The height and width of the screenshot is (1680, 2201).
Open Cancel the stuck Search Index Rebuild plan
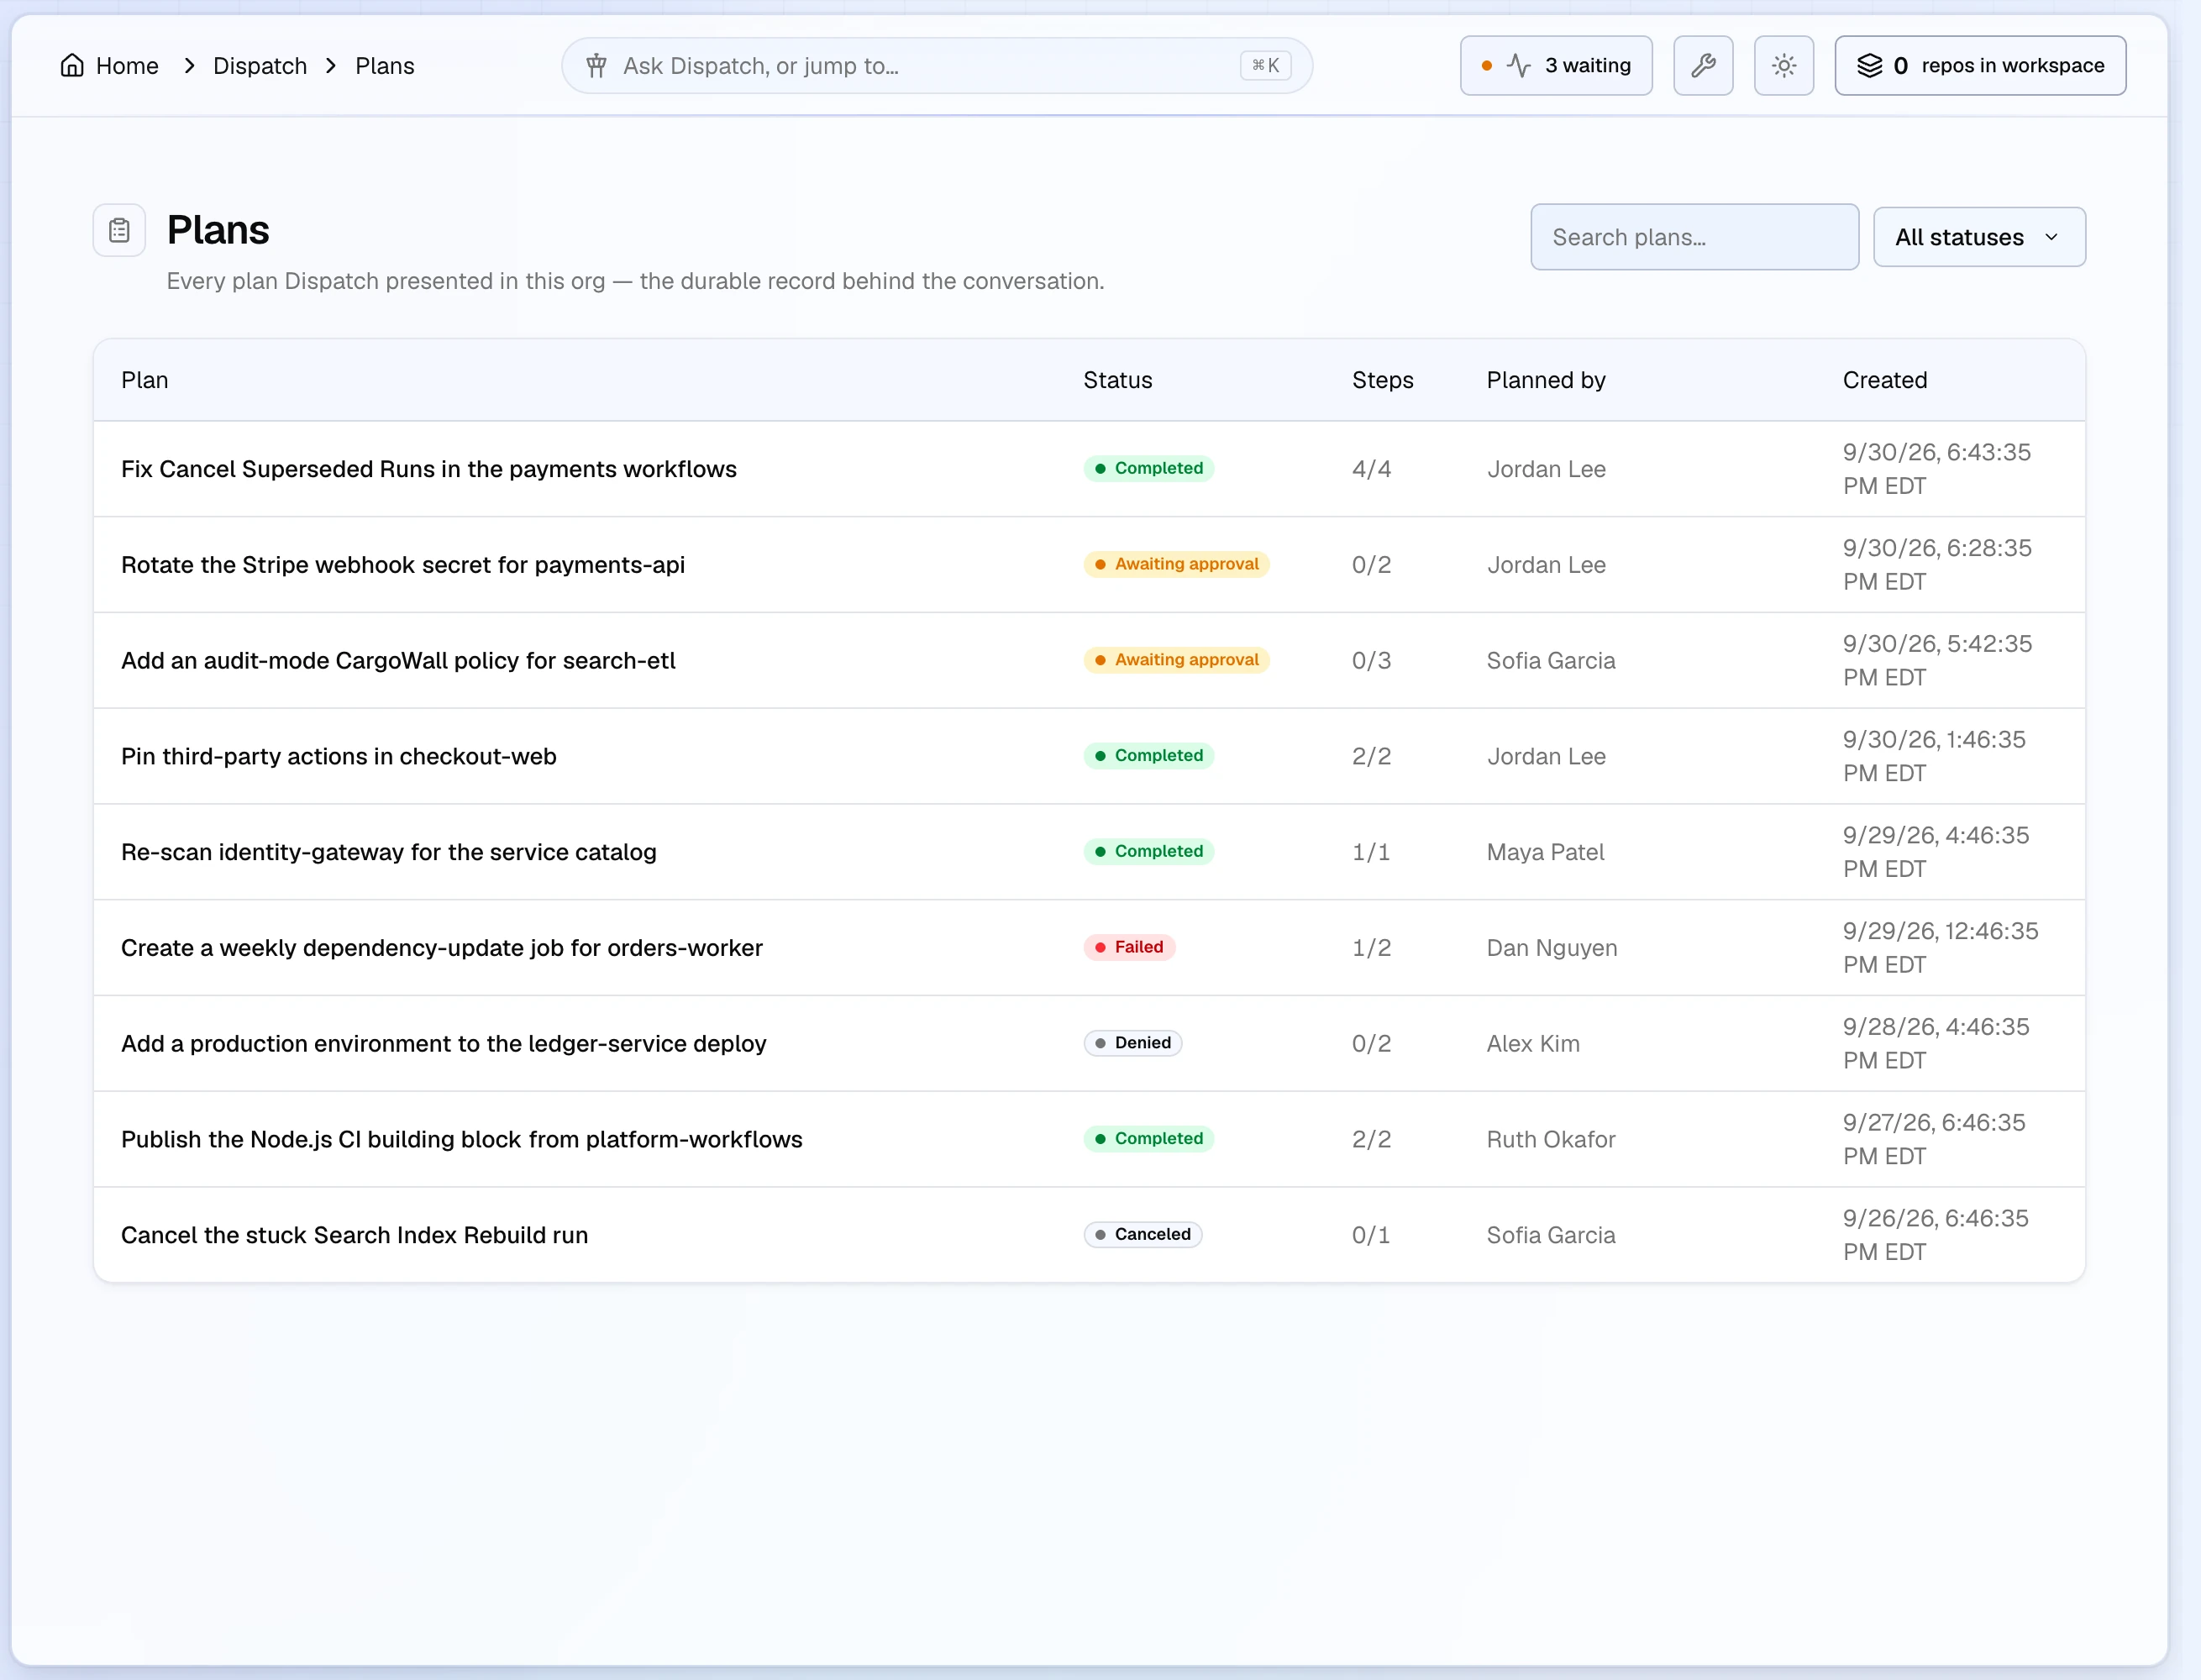[354, 1235]
